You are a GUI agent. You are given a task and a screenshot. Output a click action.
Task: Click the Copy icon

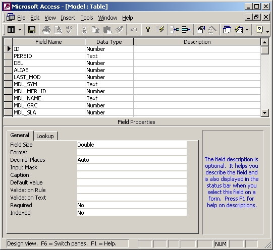(95, 30)
